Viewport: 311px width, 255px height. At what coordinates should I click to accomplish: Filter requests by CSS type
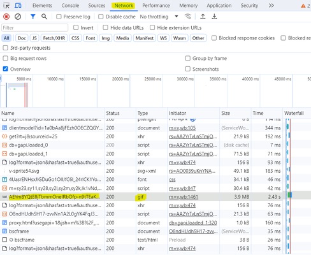[x=75, y=38]
